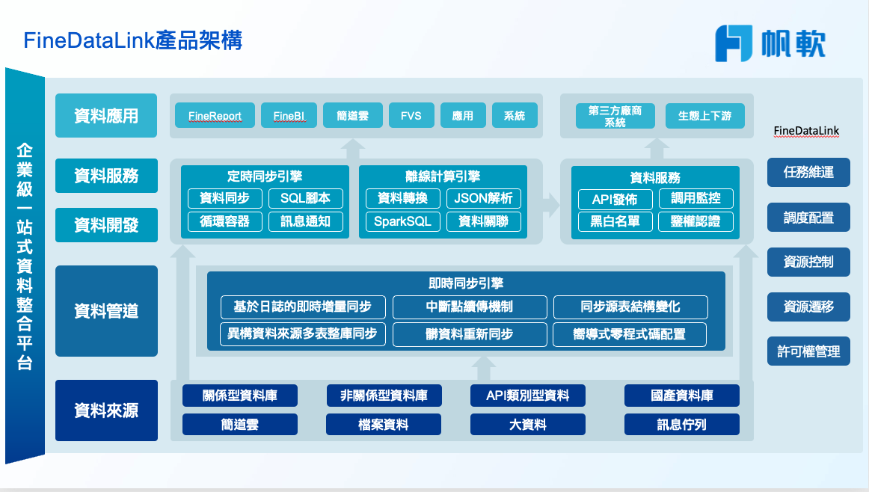Screen dimensions: 869x492
Task: Click 簡道雲 in the 資料來源 row
Action: click(x=240, y=425)
